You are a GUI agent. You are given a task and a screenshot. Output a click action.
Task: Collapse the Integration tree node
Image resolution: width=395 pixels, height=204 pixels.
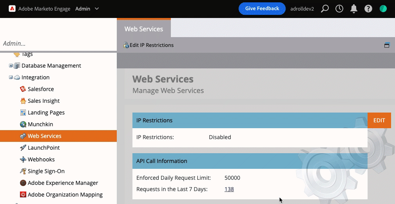[11, 77]
